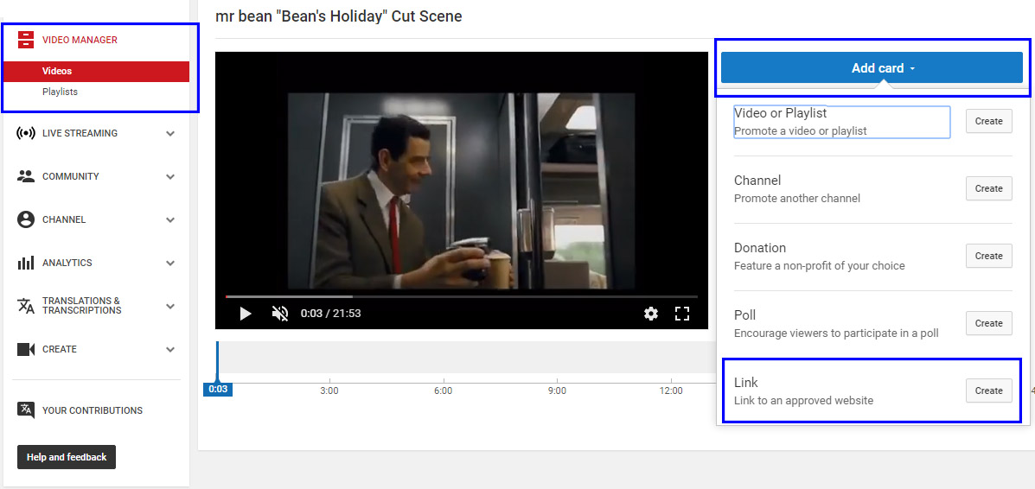Open Playlists in Video Manager
Viewport: 1035px width, 489px height.
click(60, 92)
